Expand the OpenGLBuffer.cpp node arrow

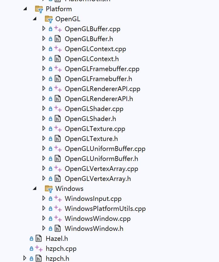point(44,29)
